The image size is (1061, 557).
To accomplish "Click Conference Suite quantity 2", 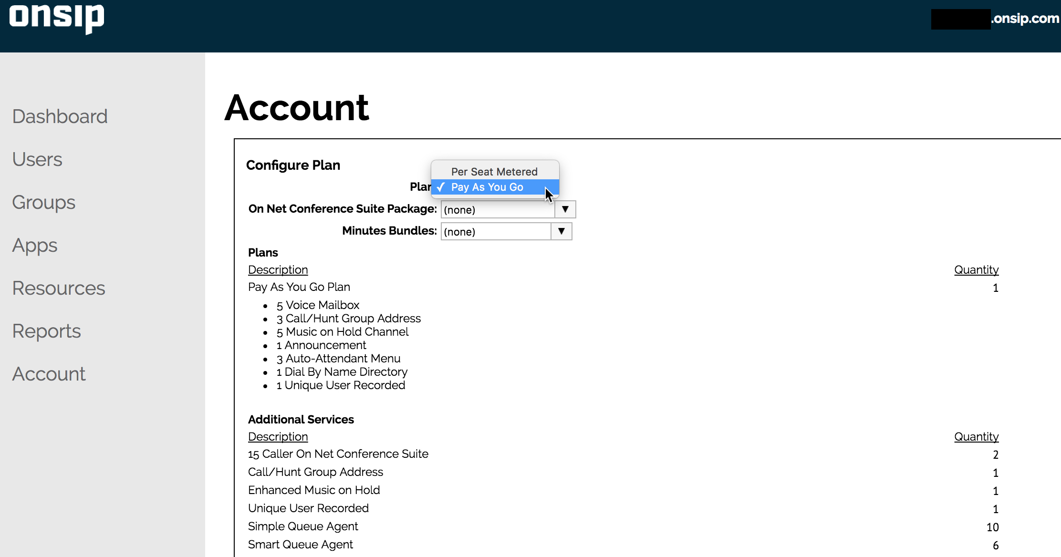I will tap(996, 454).
